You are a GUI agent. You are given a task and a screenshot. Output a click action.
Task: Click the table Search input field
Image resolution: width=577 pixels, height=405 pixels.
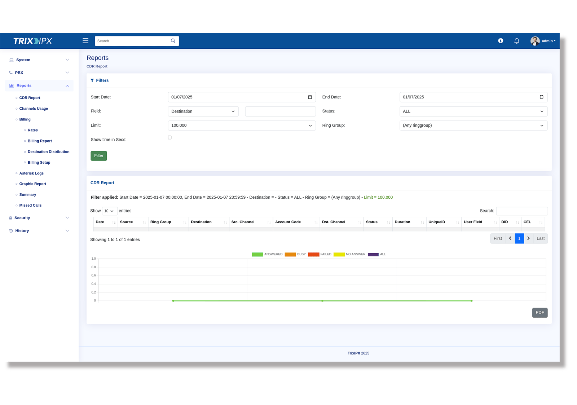[x=521, y=211]
